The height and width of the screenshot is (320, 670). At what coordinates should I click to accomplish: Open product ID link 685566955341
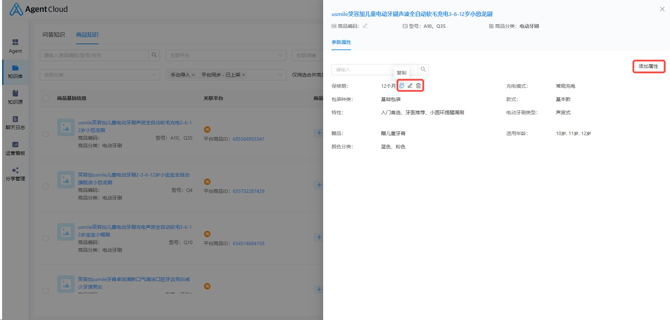[x=248, y=139]
